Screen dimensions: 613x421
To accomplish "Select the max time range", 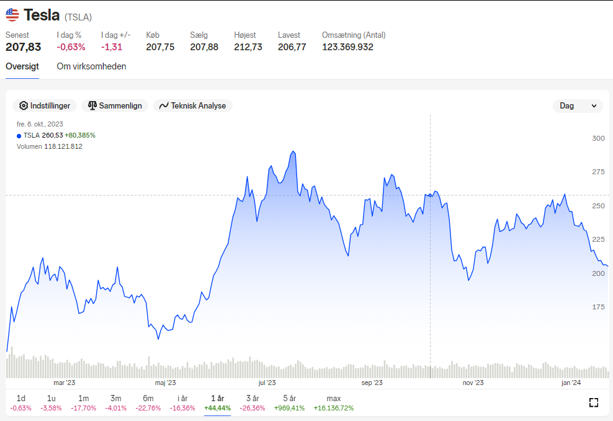I will click(x=333, y=403).
